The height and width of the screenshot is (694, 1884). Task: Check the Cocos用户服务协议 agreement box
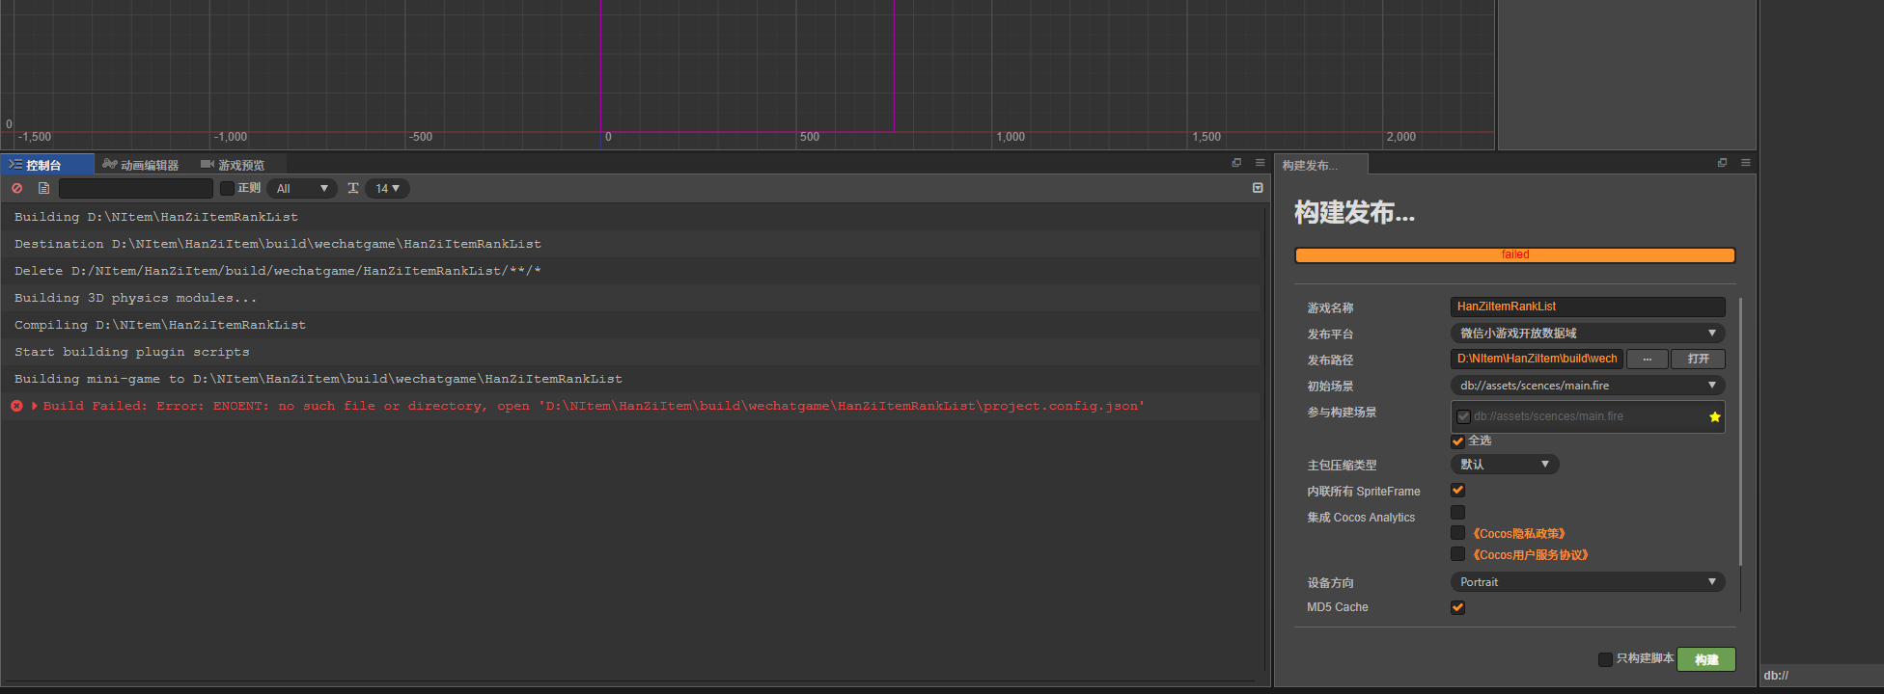pyautogui.click(x=1457, y=554)
